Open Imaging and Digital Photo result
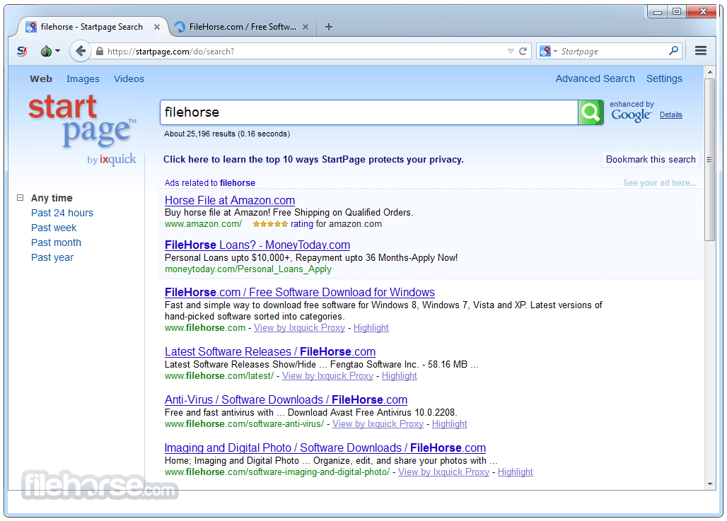 pos(325,447)
